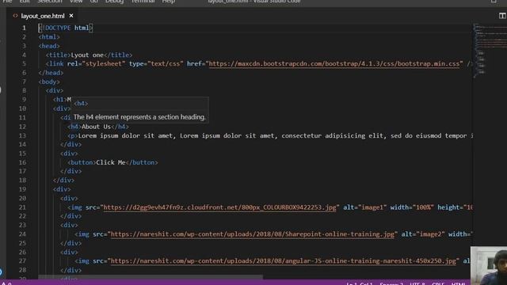
Task: Click the rel="stylesheet" attribute
Action: pos(96,63)
